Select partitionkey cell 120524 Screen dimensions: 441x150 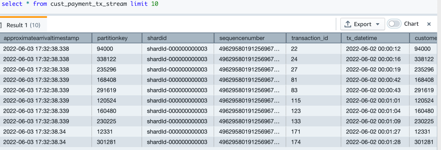(117, 101)
